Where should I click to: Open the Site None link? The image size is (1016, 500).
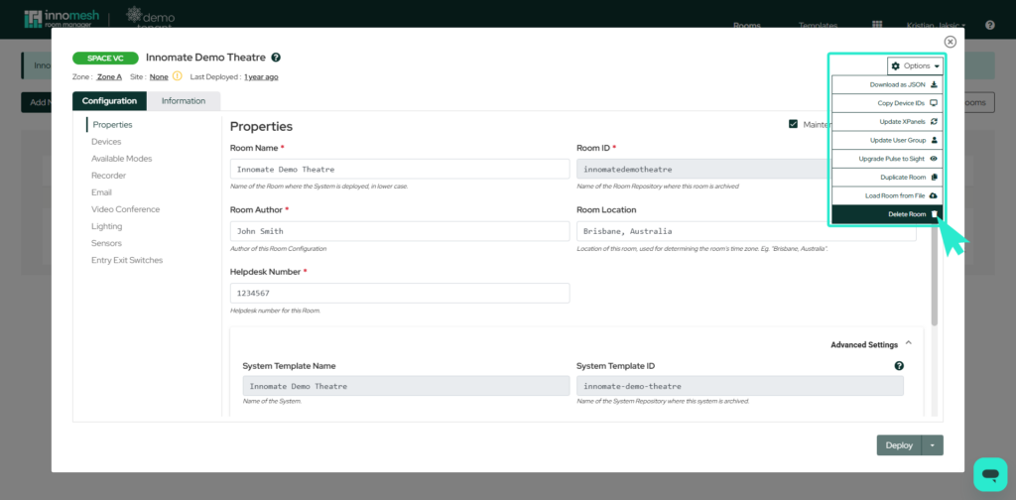[x=159, y=76]
